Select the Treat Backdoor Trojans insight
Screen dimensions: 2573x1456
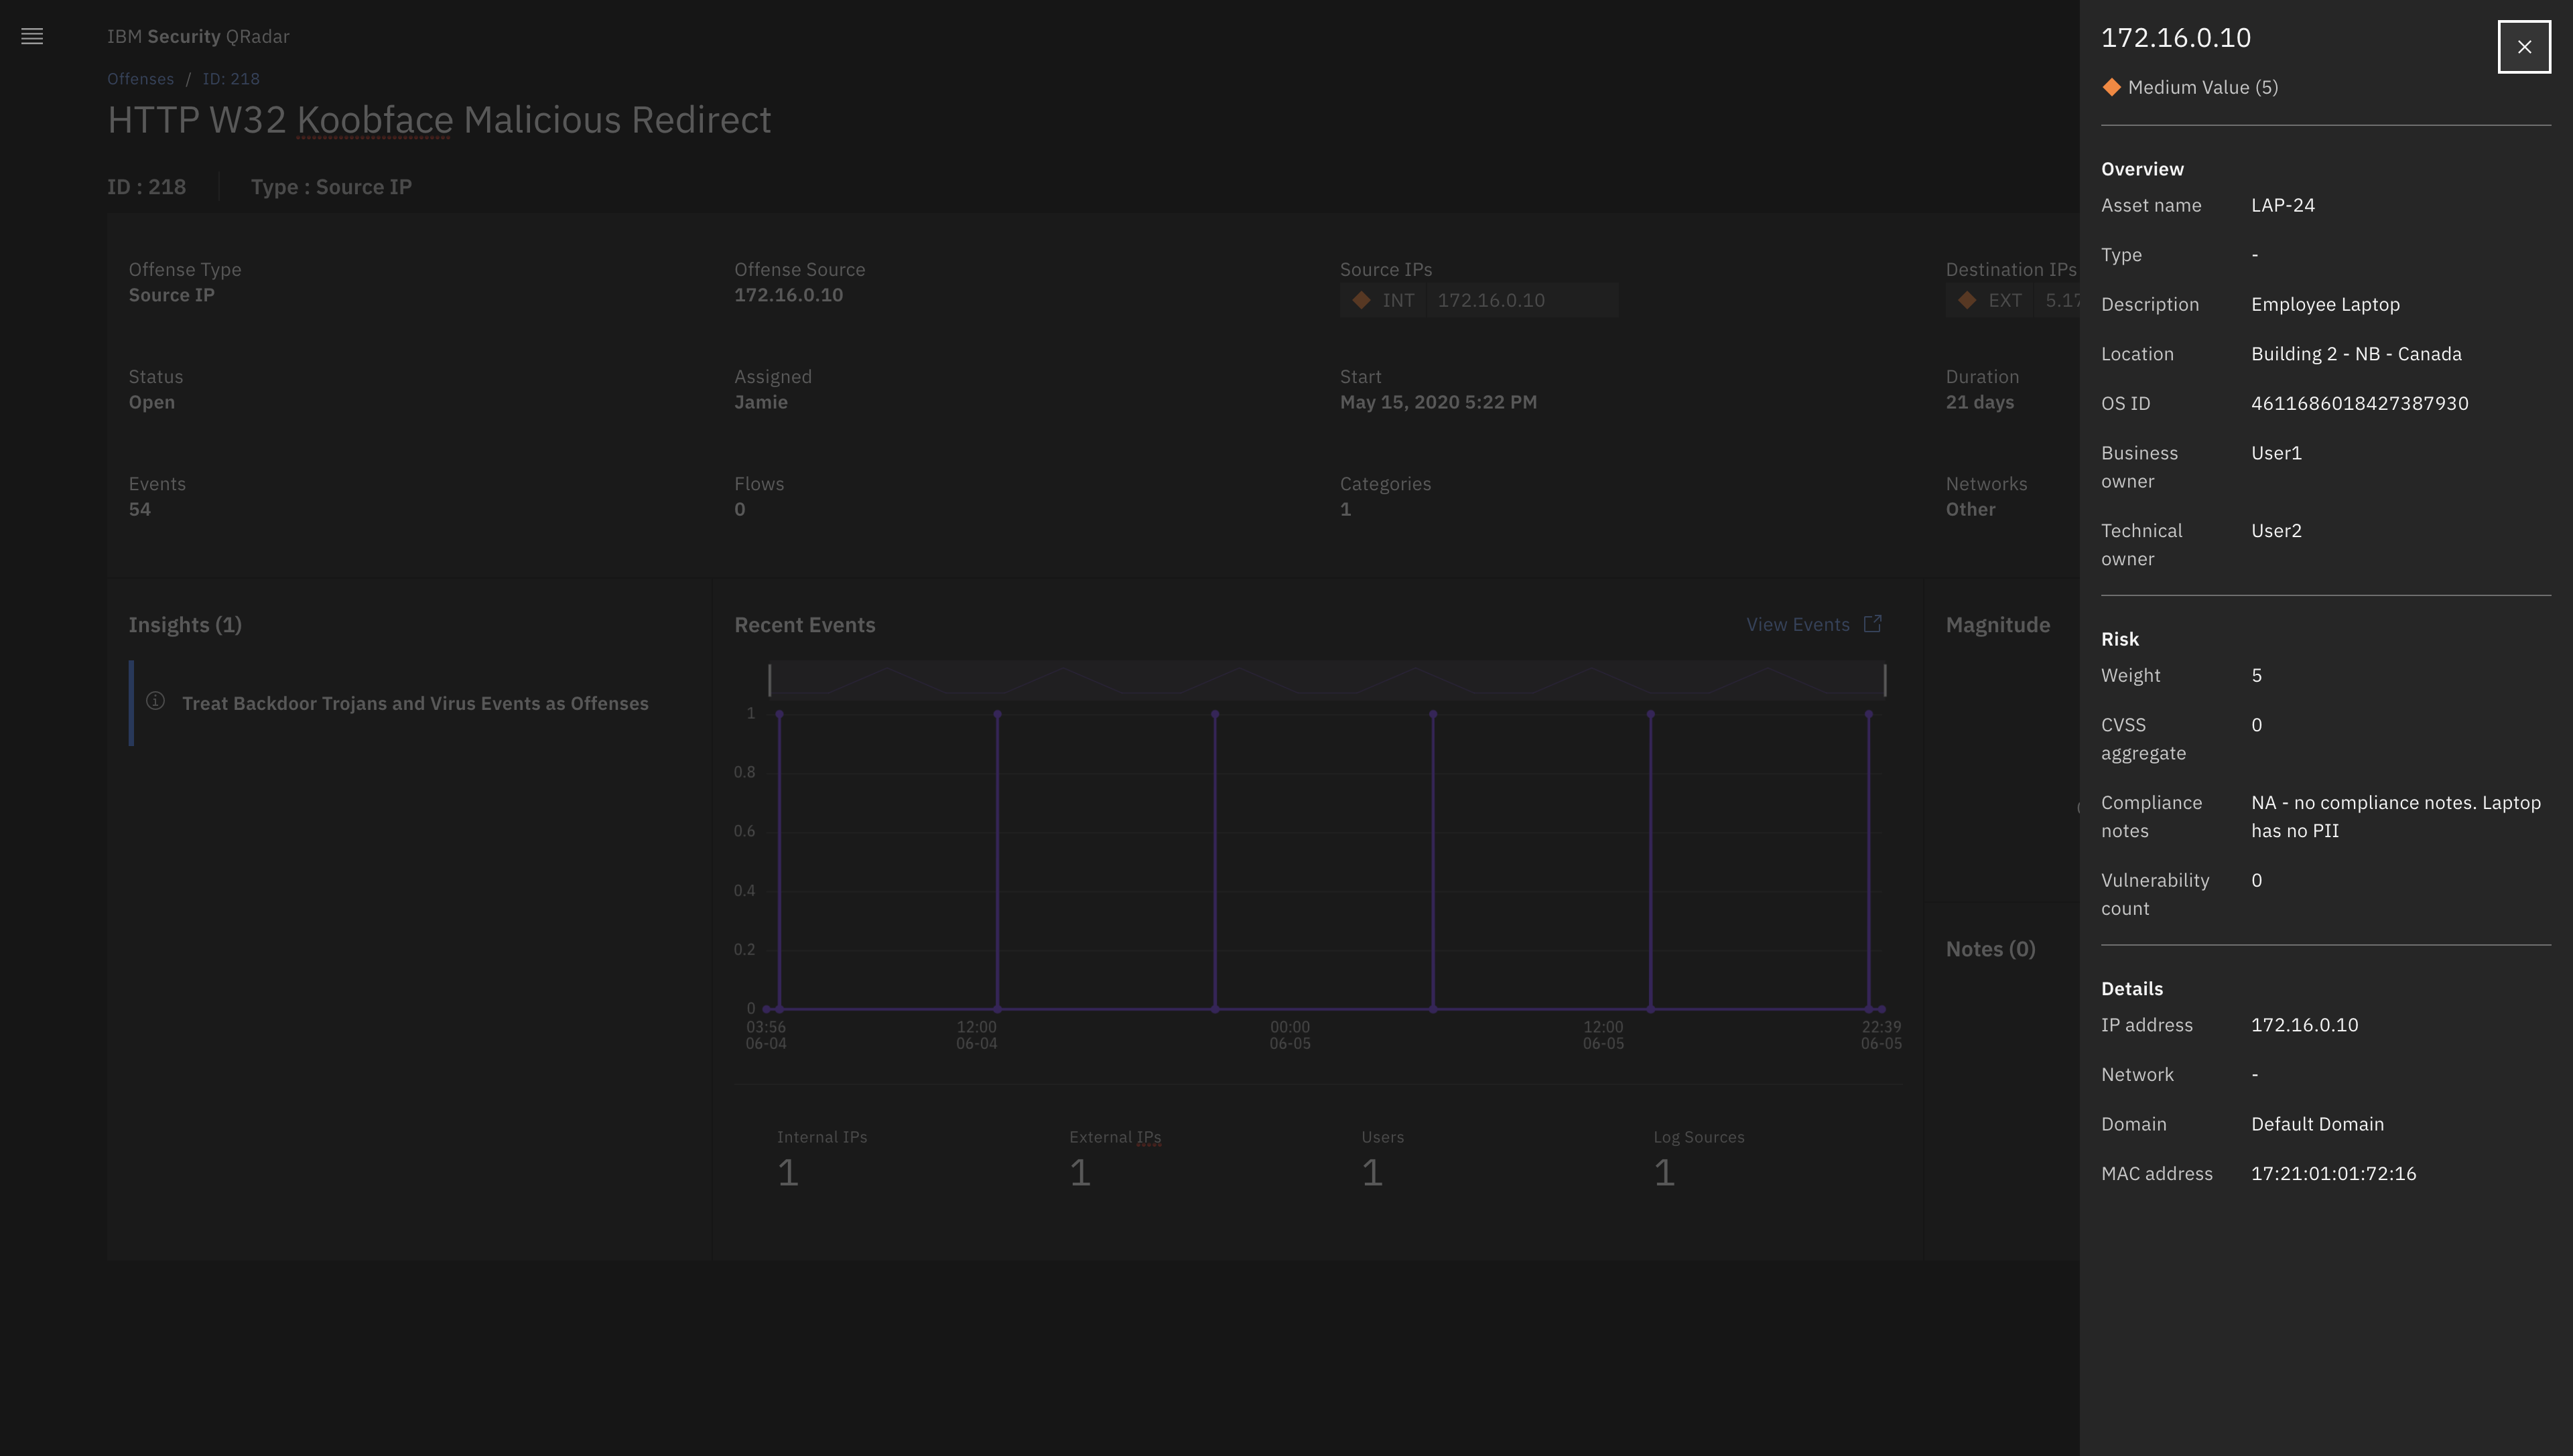[x=414, y=704]
